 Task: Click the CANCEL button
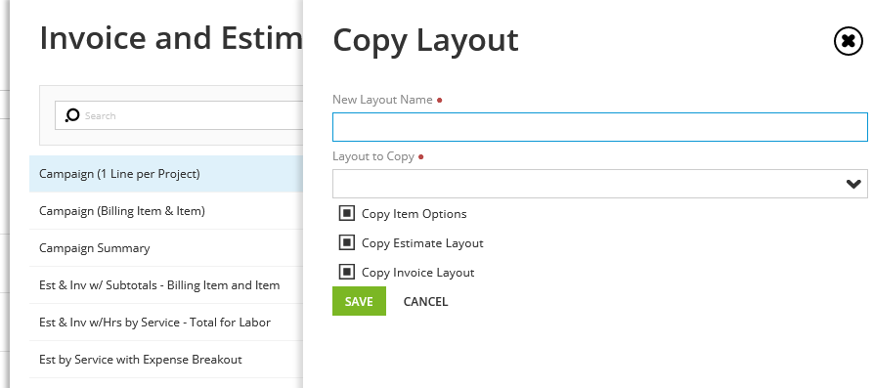[x=425, y=301]
